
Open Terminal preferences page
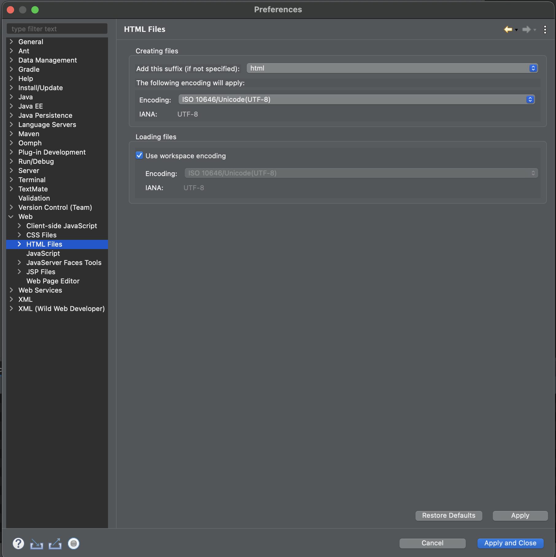(x=32, y=180)
